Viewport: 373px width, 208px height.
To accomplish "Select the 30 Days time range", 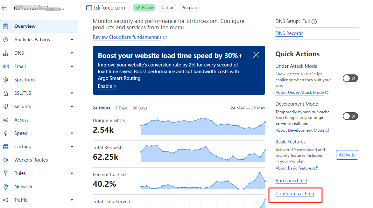I will tap(140, 108).
